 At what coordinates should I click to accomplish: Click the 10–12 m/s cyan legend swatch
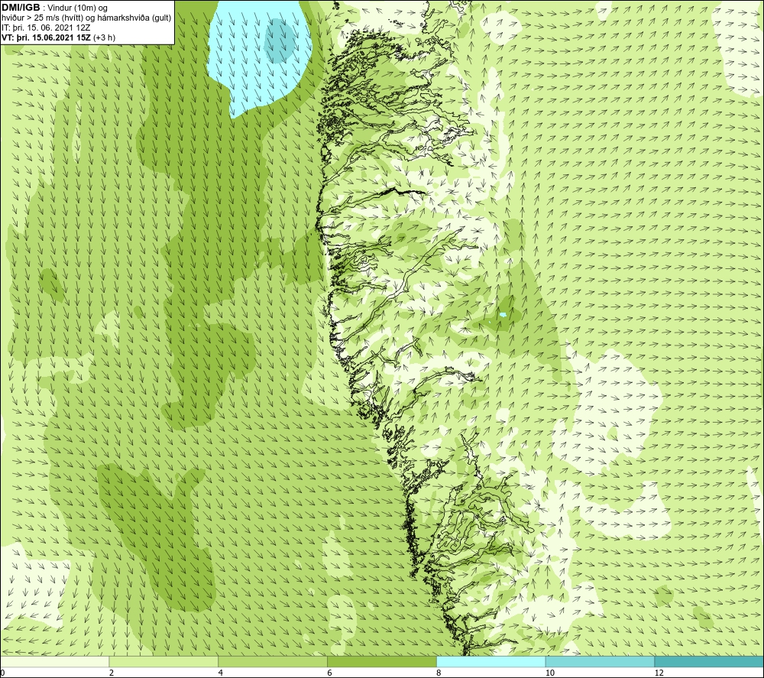click(601, 662)
